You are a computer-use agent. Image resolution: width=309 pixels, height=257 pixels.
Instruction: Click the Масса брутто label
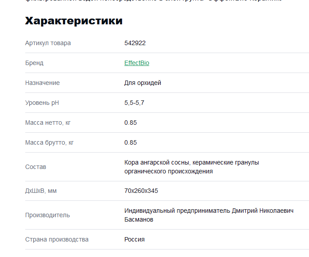[x=50, y=142]
